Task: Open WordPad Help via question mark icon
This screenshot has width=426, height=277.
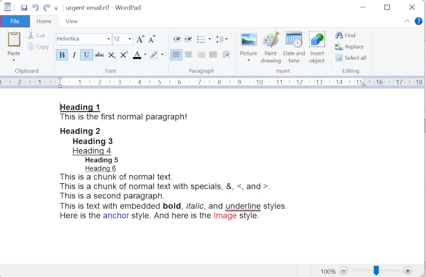Action: [x=419, y=21]
